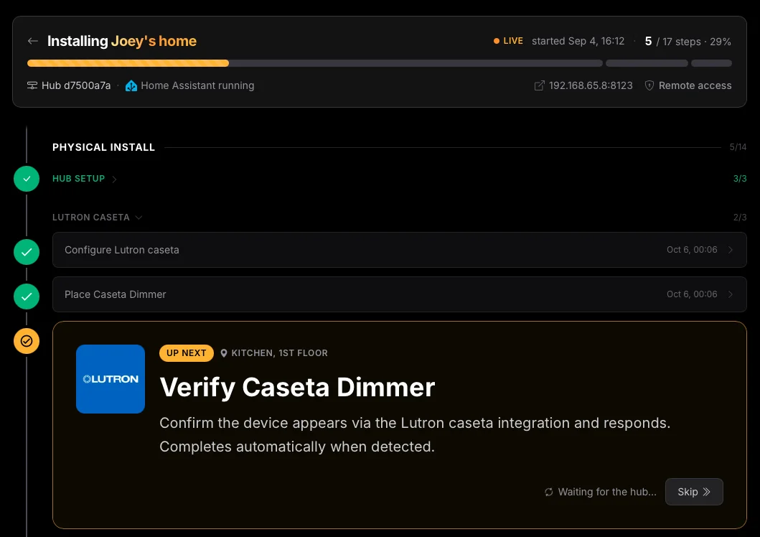Click the Verify Caseta Dimmer heading
Image resolution: width=760 pixels, height=537 pixels.
297,387
